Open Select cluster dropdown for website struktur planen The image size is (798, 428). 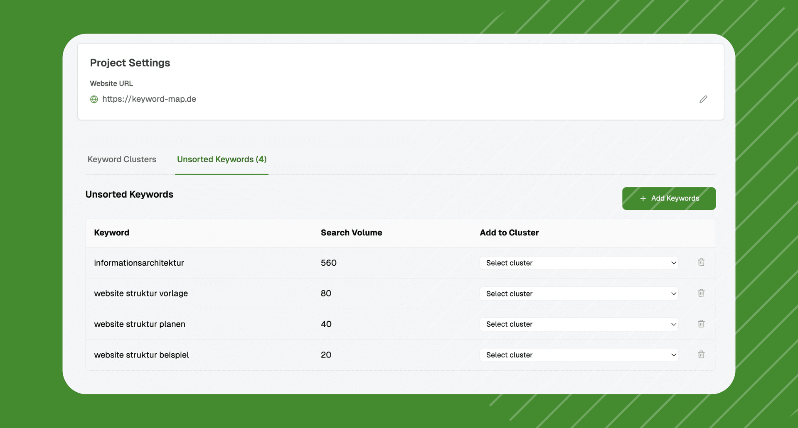(579, 324)
